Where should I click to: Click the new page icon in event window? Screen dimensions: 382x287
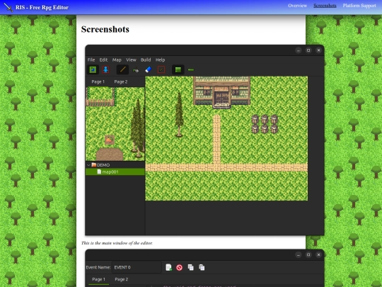tap(168, 267)
